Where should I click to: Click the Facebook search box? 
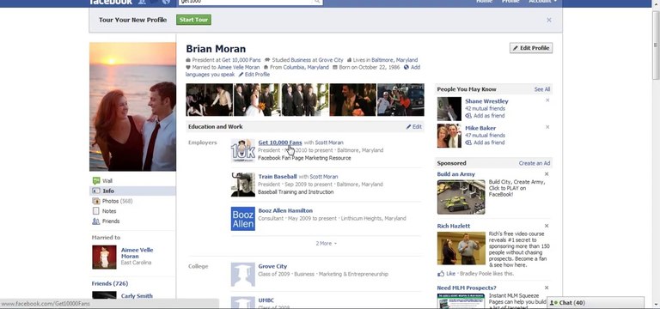[x=247, y=2]
